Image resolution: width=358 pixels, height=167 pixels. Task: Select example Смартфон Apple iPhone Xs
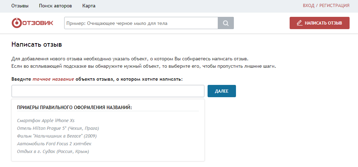[46, 120]
